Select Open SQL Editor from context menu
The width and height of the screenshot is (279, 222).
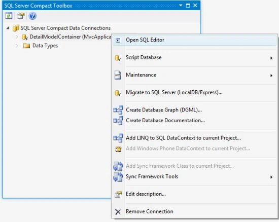pyautogui.click(x=194, y=40)
